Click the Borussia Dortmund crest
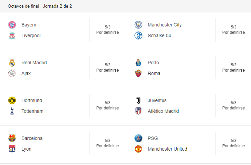Image resolution: width=251 pixels, height=165 pixels. tap(12, 100)
